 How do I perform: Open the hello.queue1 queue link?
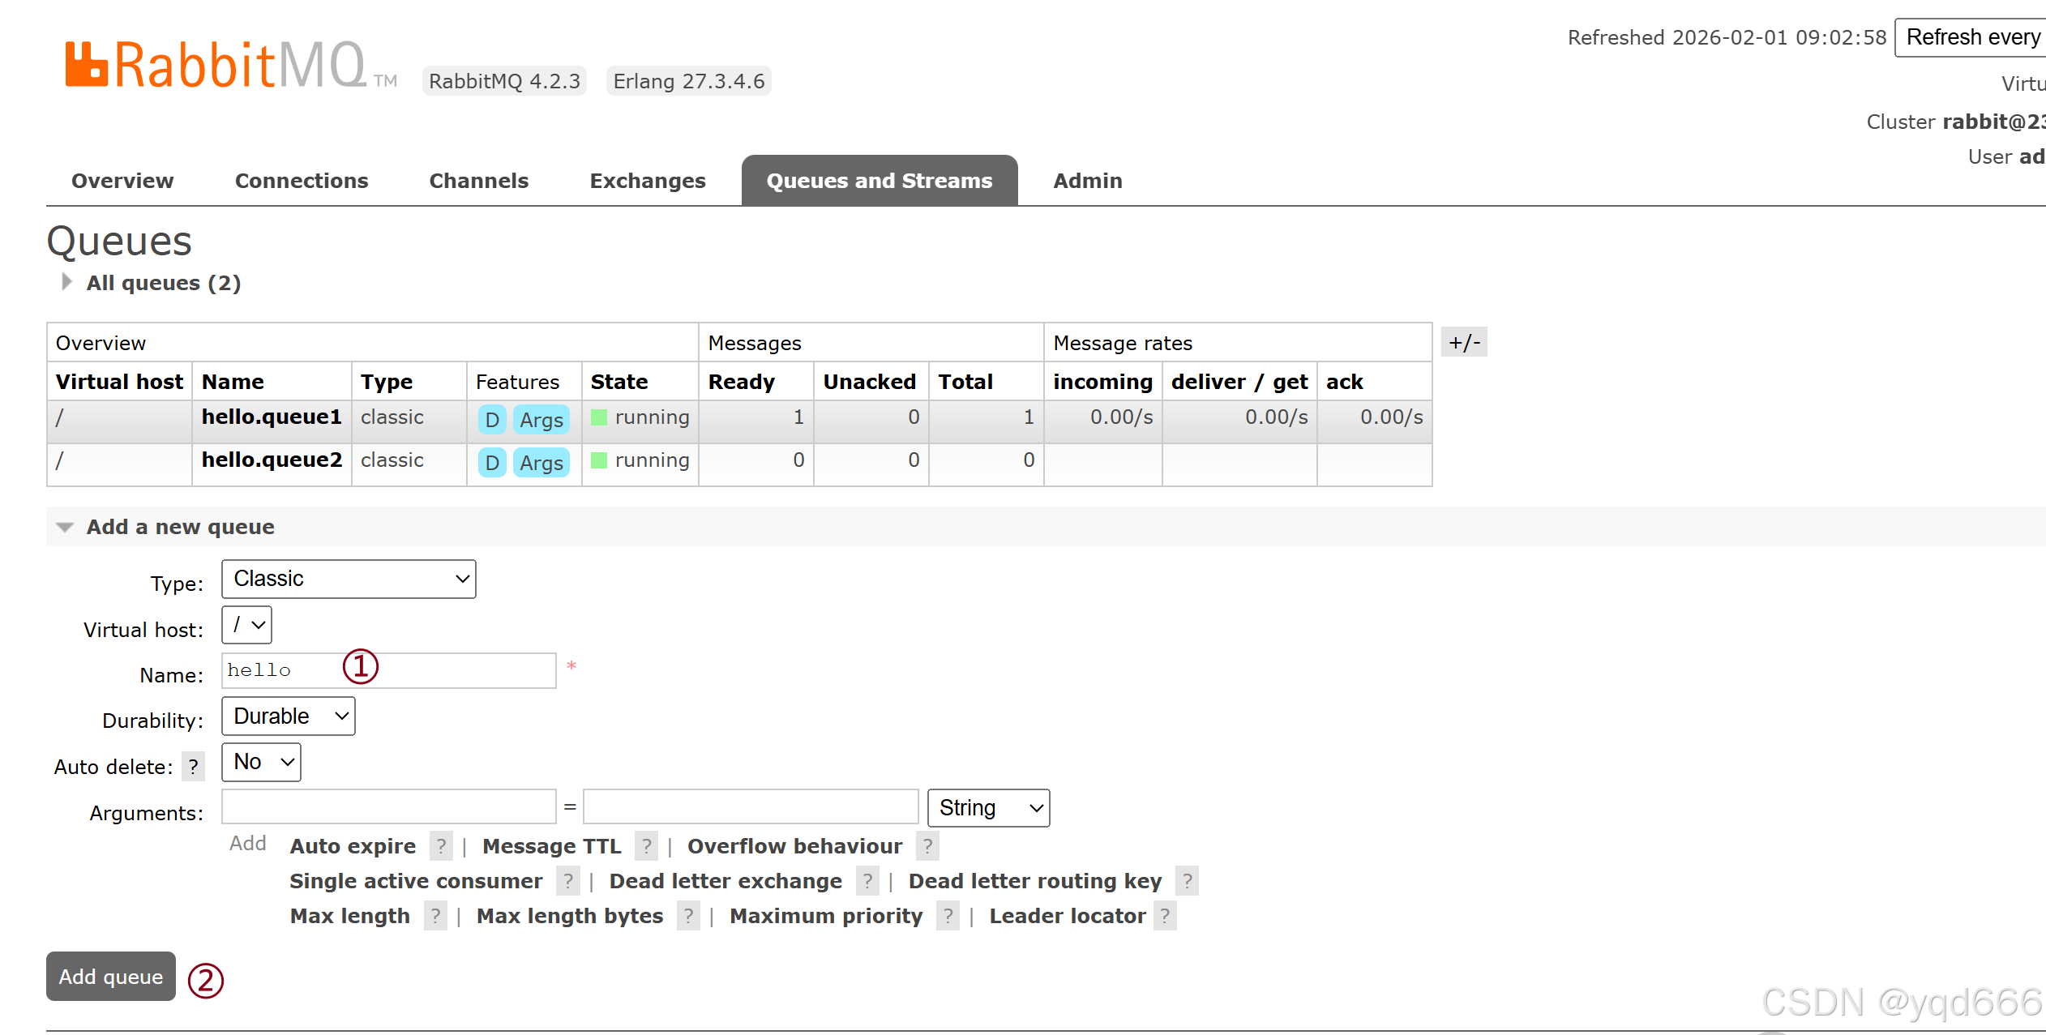pyautogui.click(x=272, y=417)
